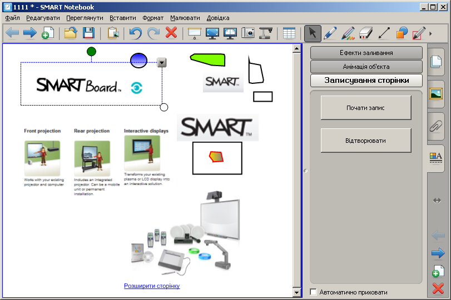This screenshot has height=300, width=451.
Task: Open the selected object's dropdown menu arrow
Action: pos(162,62)
